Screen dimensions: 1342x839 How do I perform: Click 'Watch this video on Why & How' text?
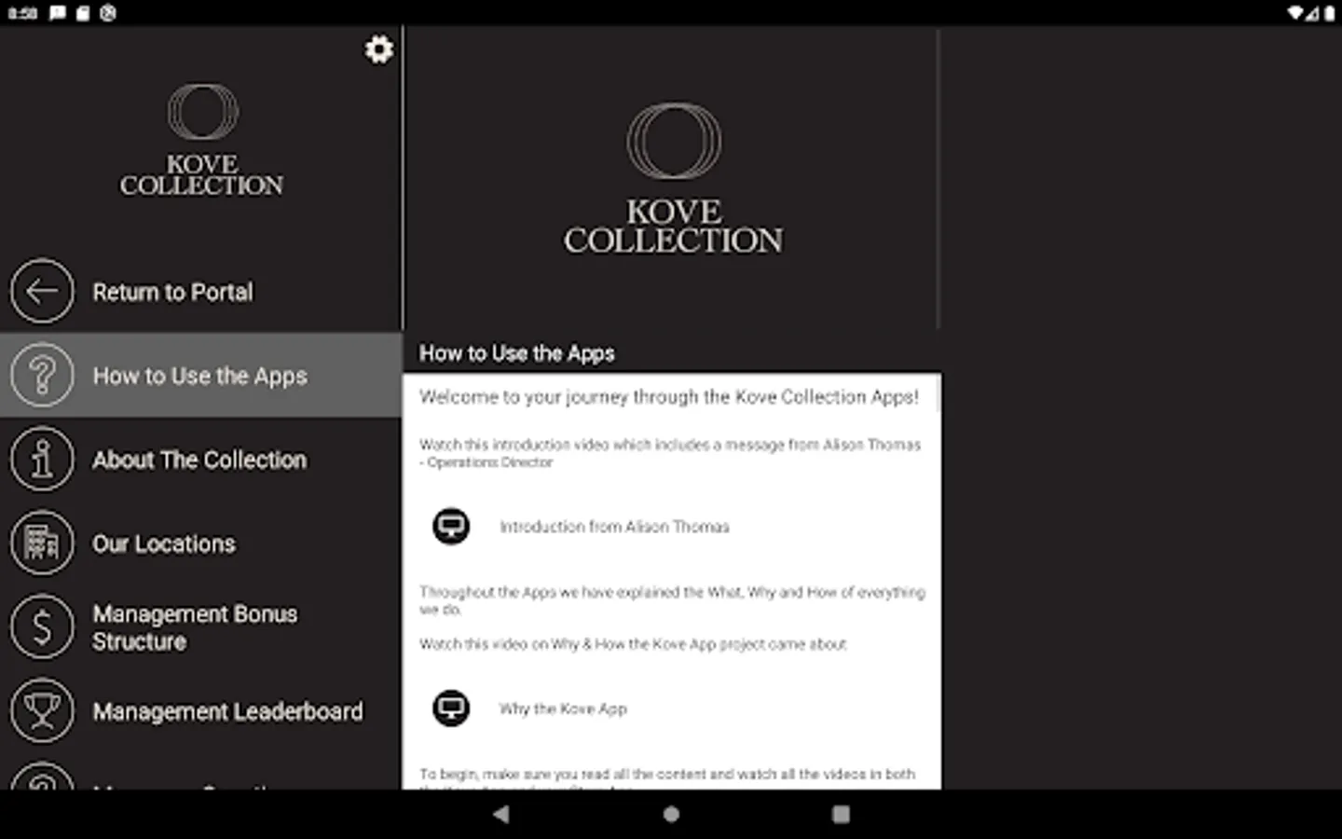tap(633, 644)
